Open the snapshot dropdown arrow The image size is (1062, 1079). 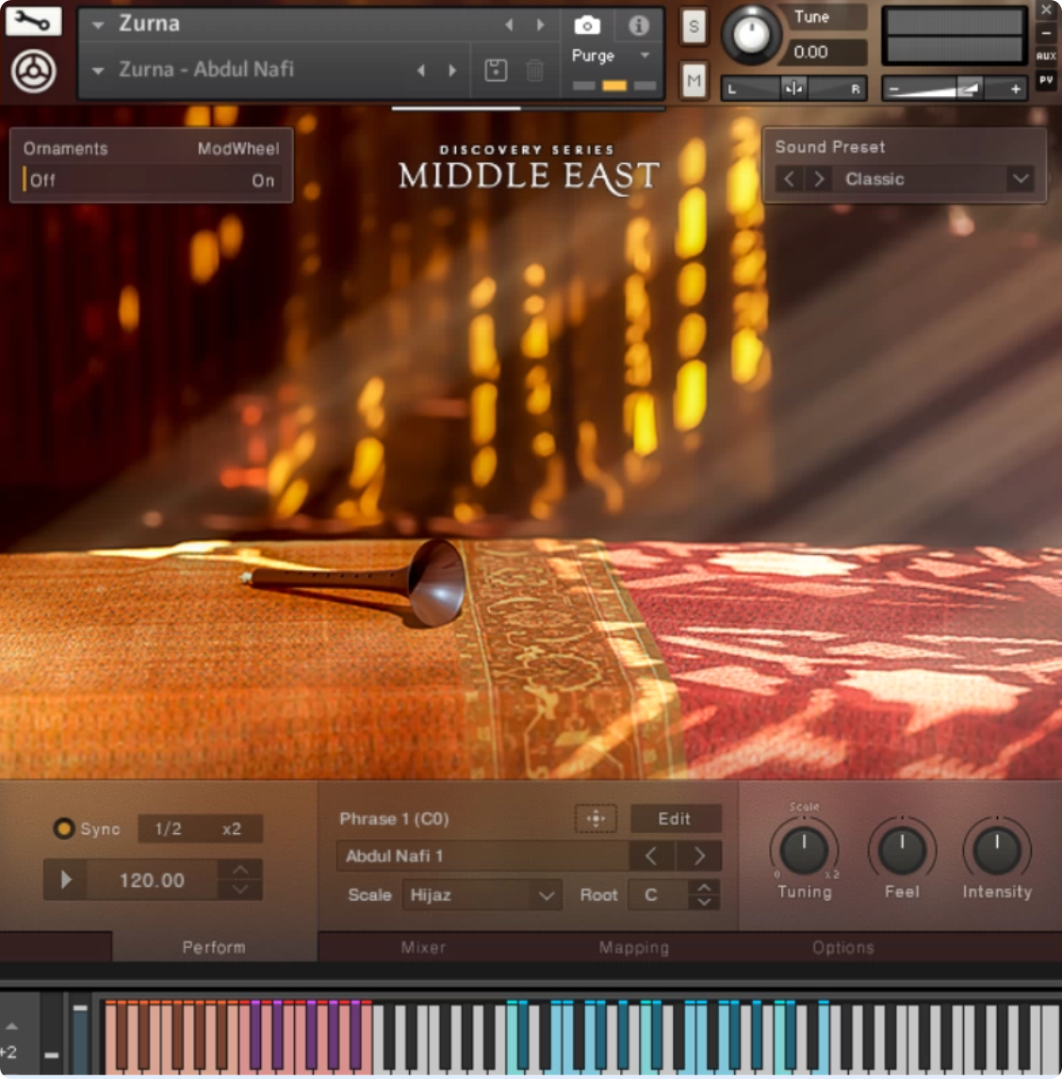98,71
